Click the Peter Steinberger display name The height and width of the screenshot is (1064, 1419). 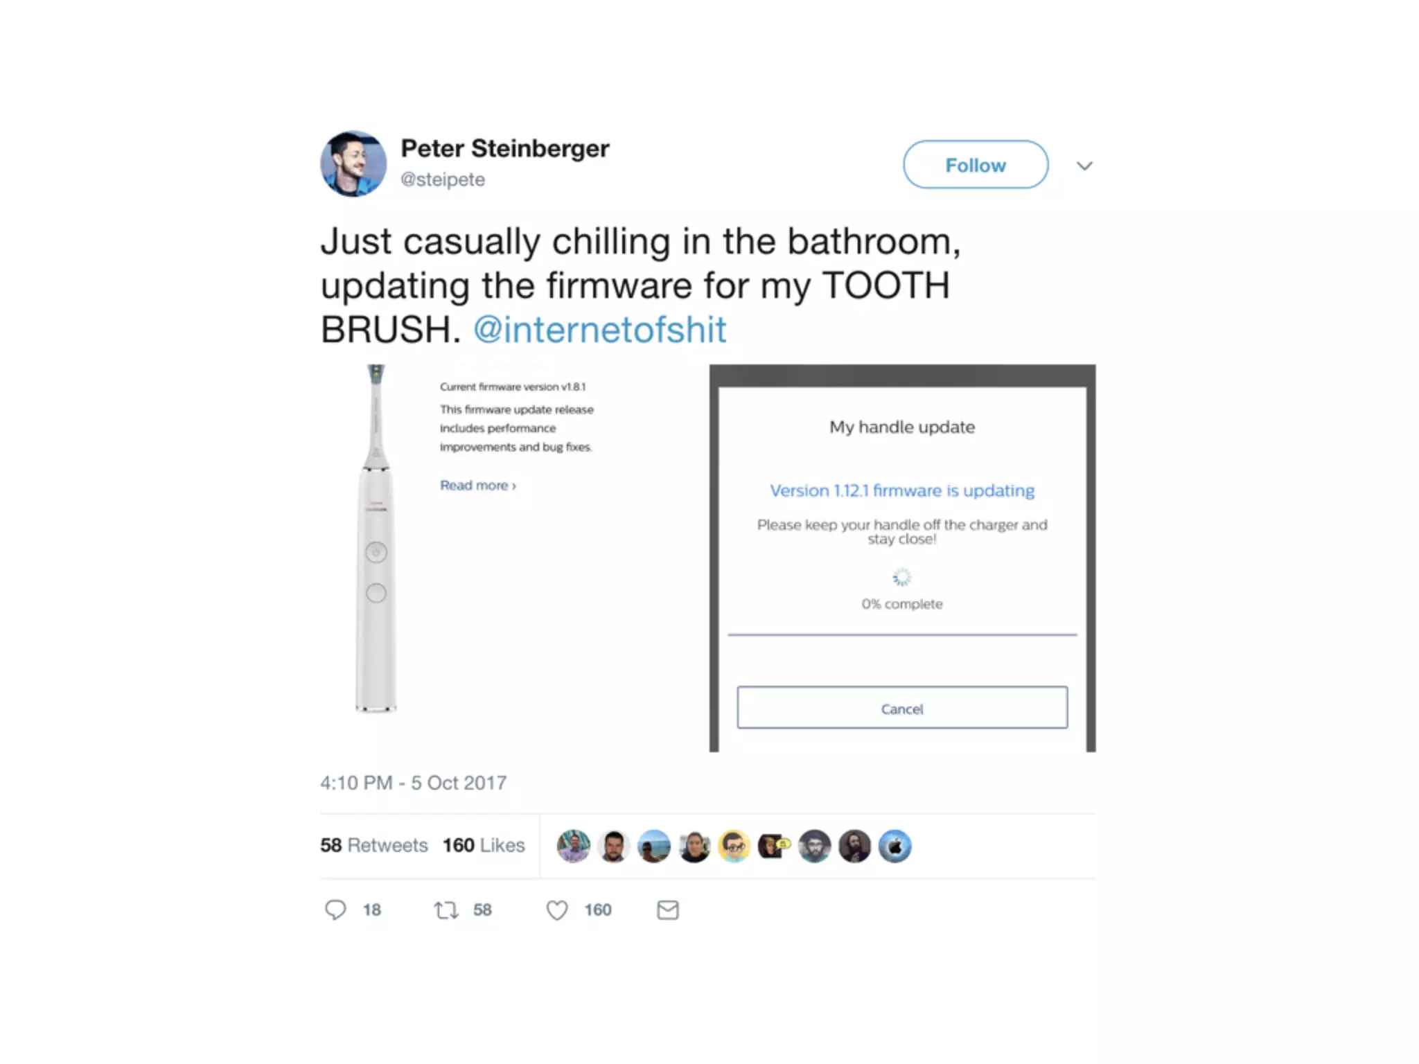505,148
